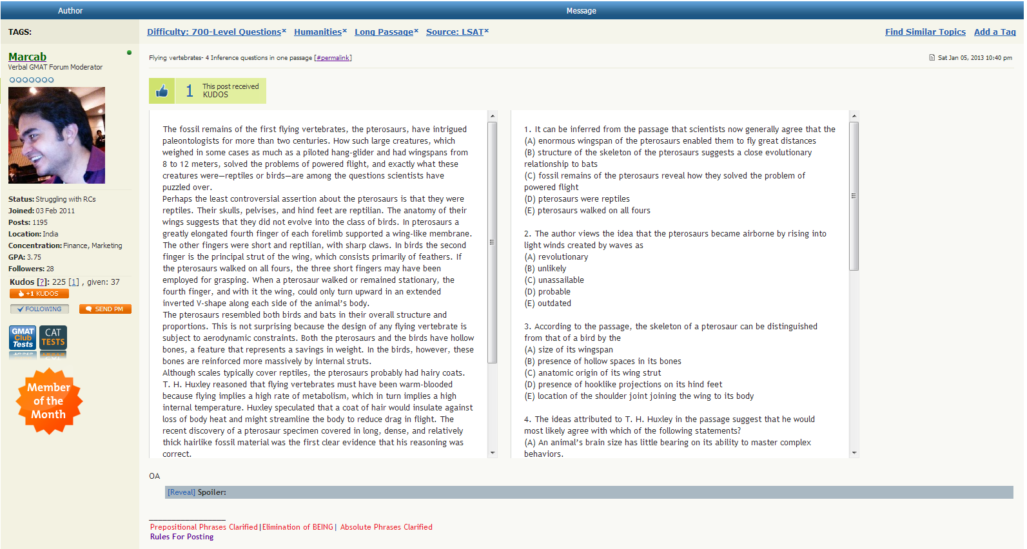The width and height of the screenshot is (1027, 549).
Task: Open Rules For Posting link
Action: tap(182, 537)
